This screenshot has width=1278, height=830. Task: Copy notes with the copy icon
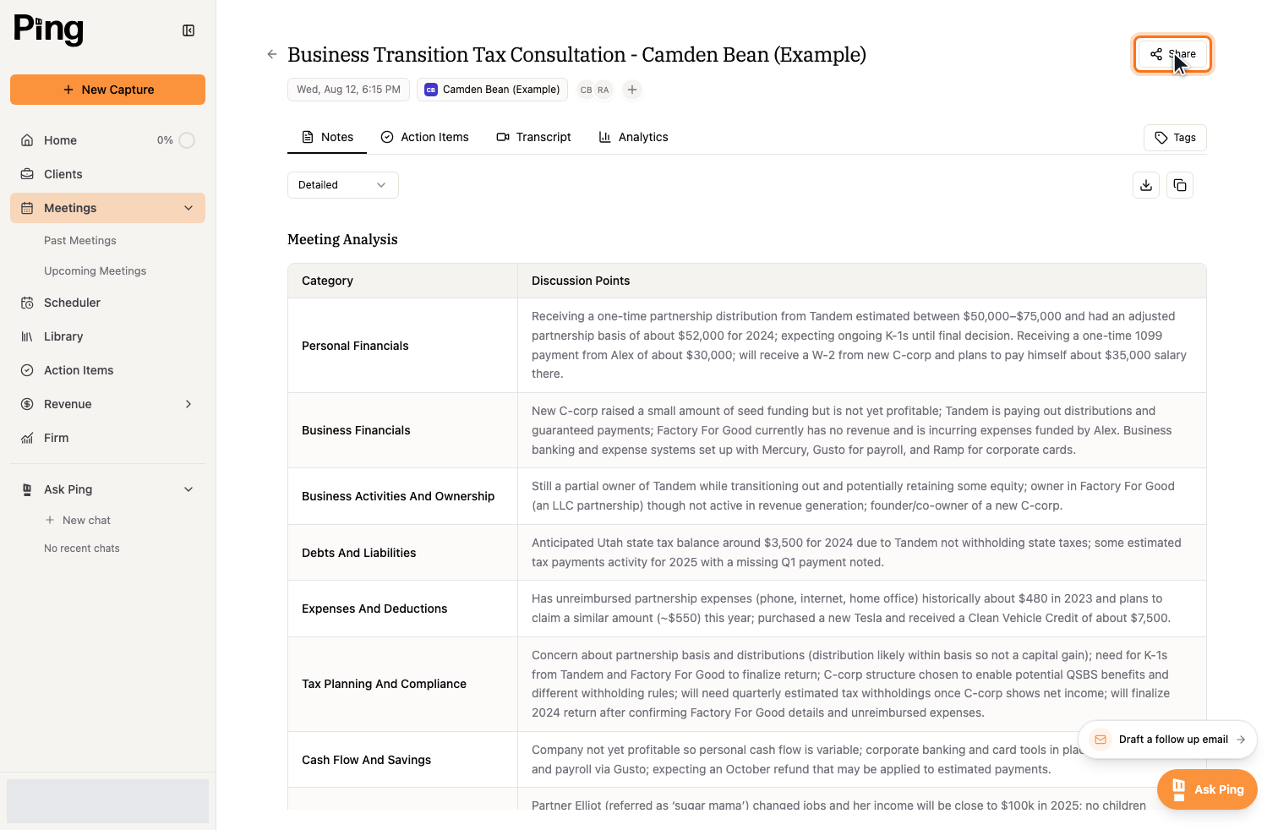[1180, 185]
